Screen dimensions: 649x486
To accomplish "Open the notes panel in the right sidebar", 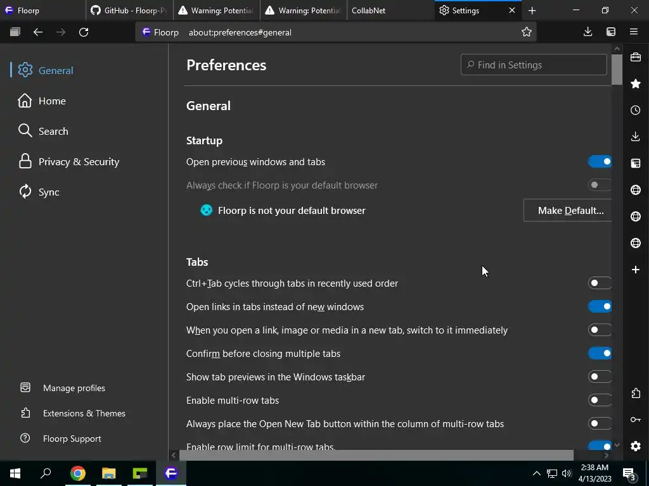I will [636, 163].
